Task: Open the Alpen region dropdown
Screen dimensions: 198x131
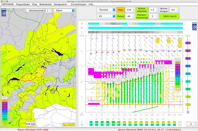Action: click(x=64, y=11)
